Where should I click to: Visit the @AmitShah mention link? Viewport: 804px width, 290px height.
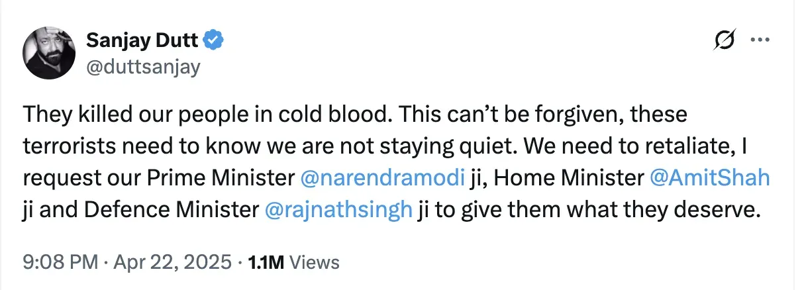[x=709, y=178]
